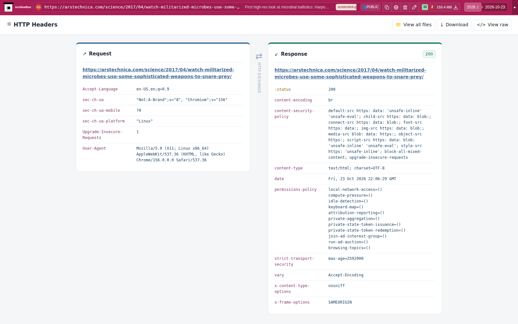This screenshot has height=324, width=518.
Task: Click the content-encoding value br
Action: point(331,100)
